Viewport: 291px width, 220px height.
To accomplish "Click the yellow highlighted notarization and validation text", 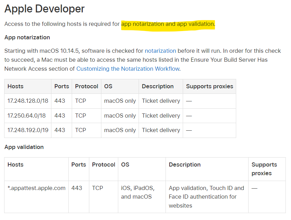I will click(x=168, y=24).
